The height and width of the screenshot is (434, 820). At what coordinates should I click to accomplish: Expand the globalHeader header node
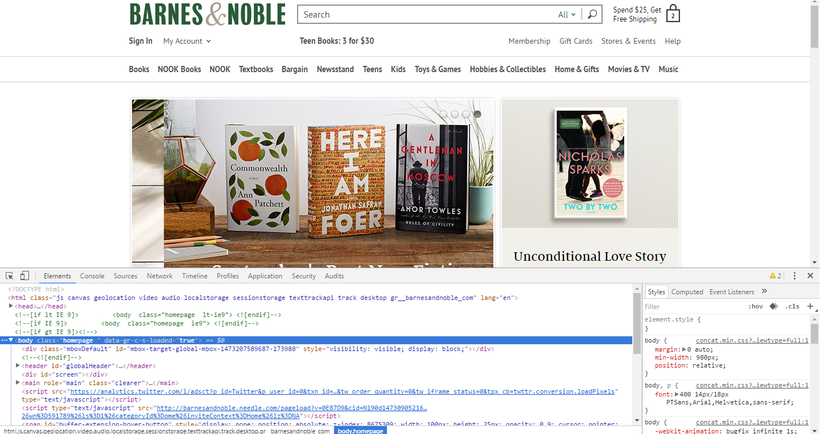pyautogui.click(x=18, y=366)
